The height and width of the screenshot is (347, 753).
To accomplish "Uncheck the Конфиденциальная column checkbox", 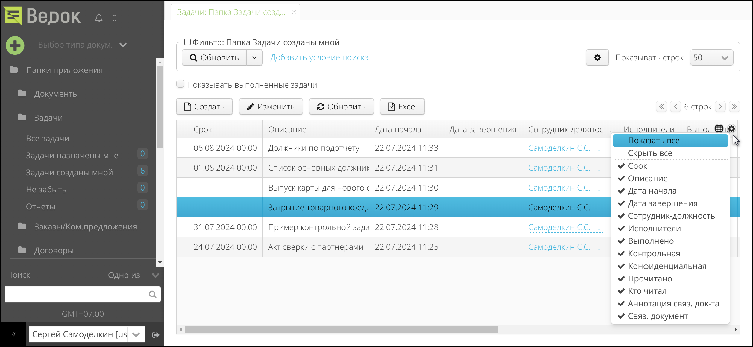I will tap(621, 266).
